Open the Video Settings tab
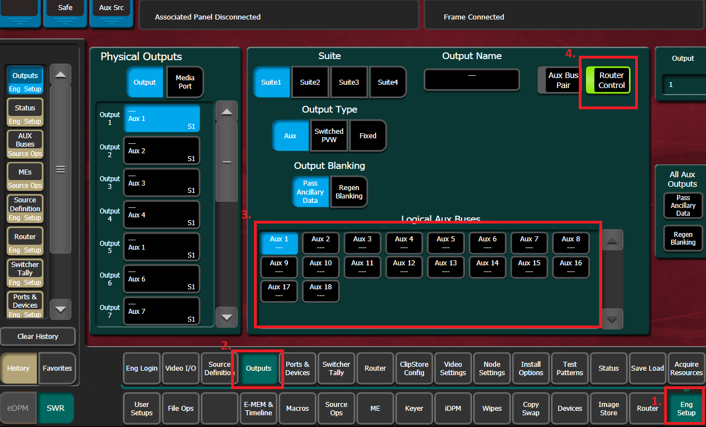The height and width of the screenshot is (427, 706). 453,368
